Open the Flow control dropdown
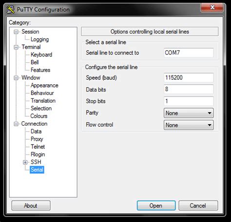 189,125
